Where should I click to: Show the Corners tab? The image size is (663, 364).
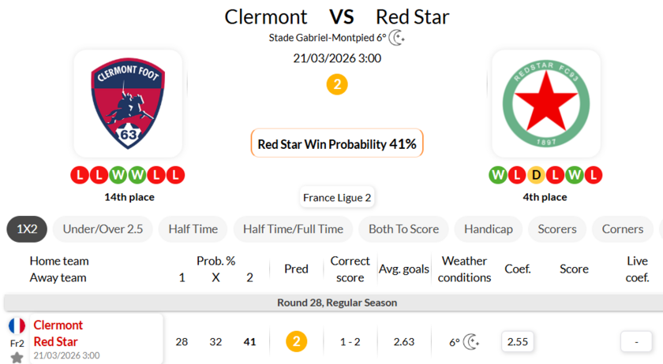622,228
